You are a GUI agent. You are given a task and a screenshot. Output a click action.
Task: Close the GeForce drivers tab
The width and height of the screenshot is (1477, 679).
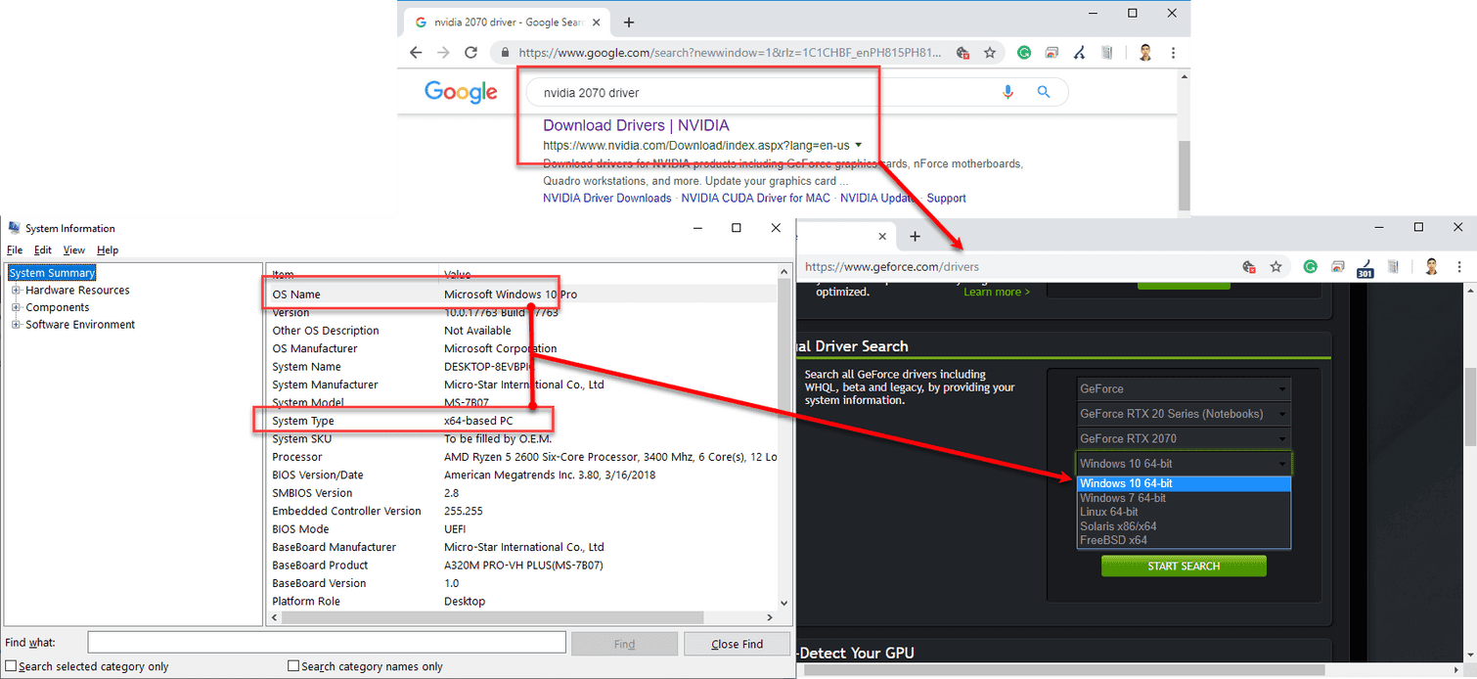[882, 237]
